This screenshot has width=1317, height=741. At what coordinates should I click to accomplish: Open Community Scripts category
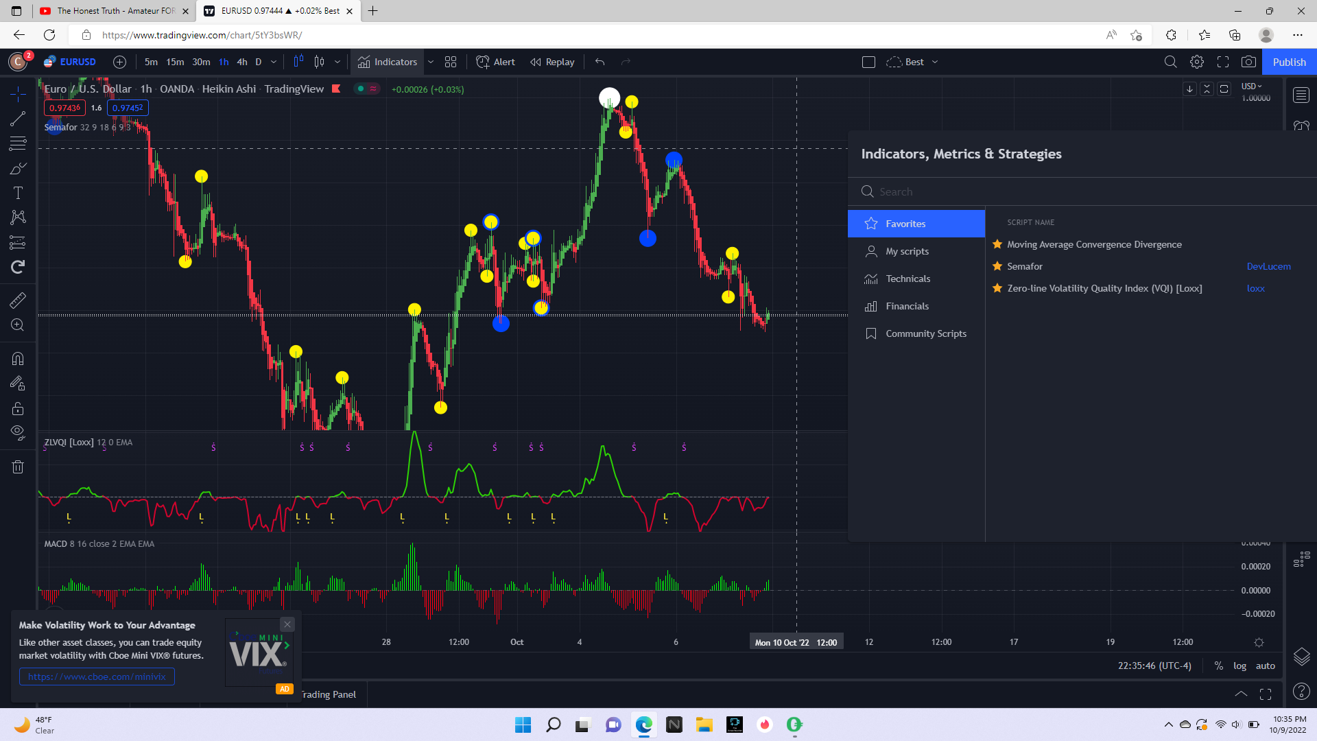[x=925, y=333]
